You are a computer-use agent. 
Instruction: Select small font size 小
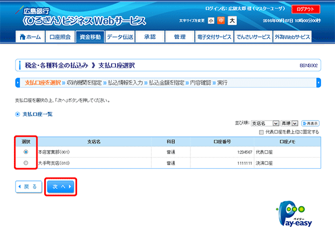point(211,21)
